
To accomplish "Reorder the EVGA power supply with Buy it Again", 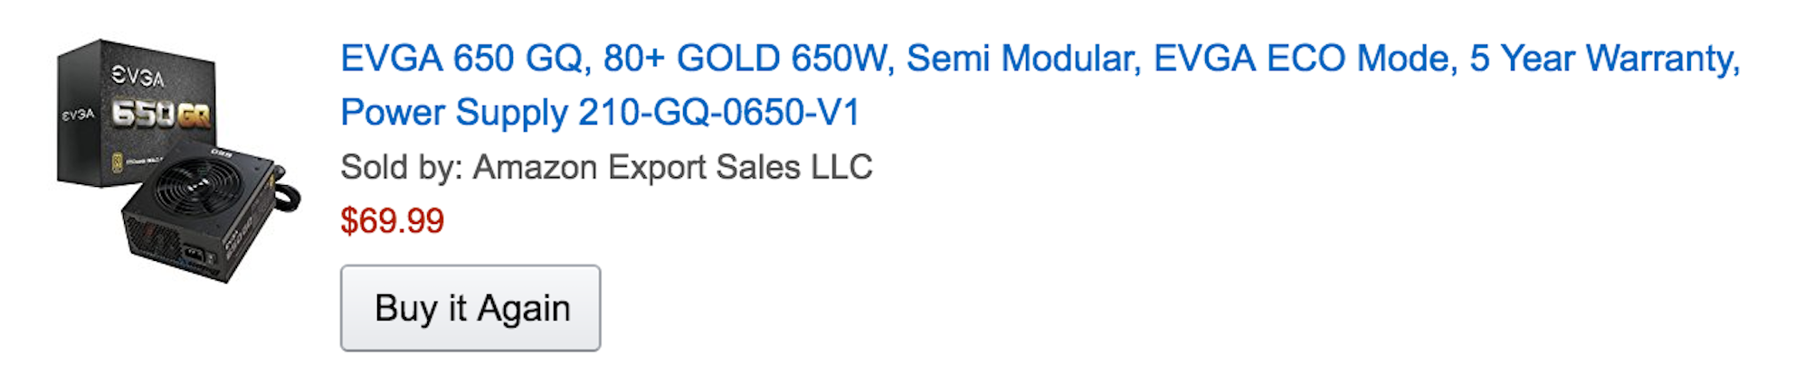I will click(x=470, y=308).
